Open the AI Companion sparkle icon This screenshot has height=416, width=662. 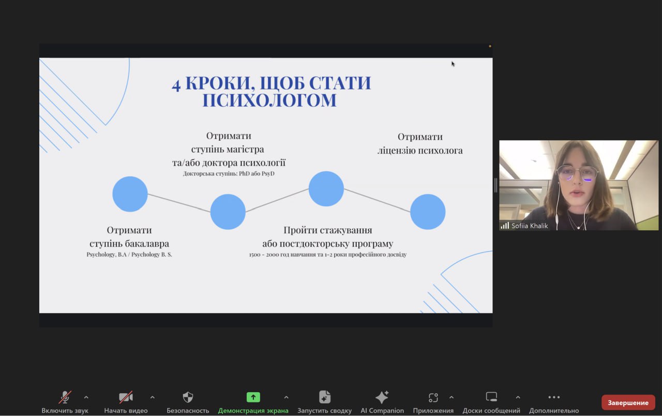[x=382, y=397]
